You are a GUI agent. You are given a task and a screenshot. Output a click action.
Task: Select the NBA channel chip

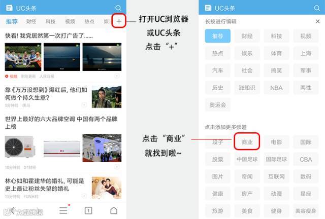pos(276,88)
